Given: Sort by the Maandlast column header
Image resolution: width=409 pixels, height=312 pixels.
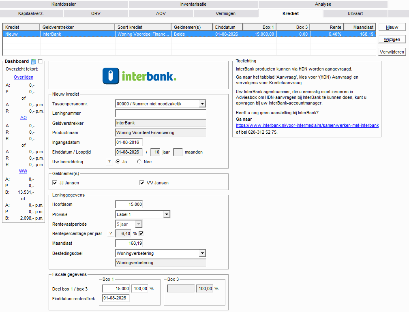Looking at the screenshot, I should pyautogui.click(x=360, y=27).
